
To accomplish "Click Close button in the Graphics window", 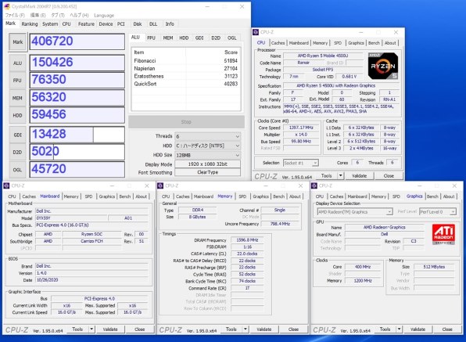I will (x=447, y=329).
